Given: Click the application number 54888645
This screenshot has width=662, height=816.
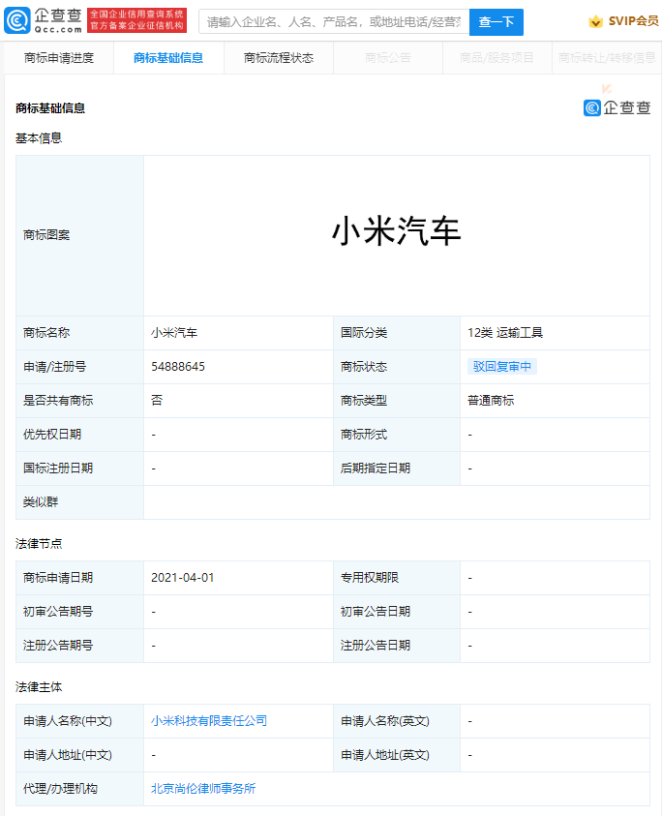Looking at the screenshot, I should (x=178, y=367).
